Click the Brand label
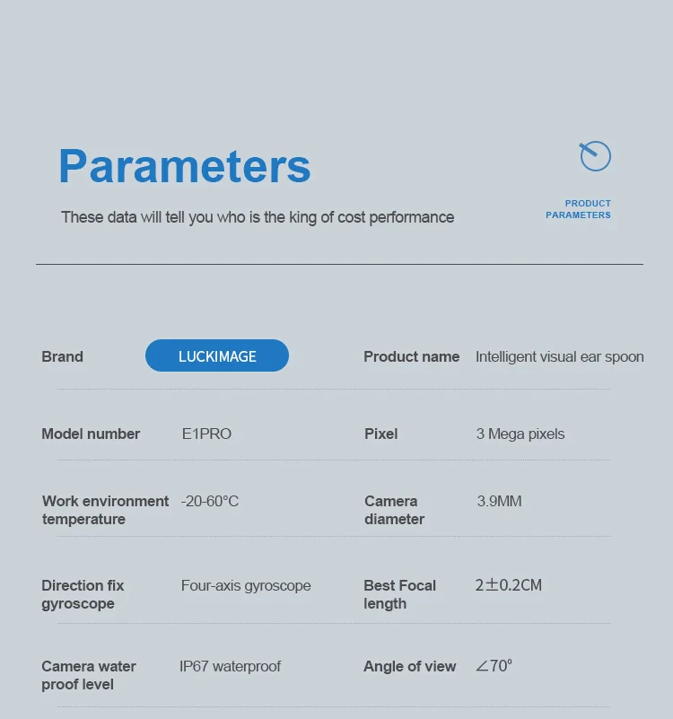The image size is (673, 719). (x=62, y=356)
